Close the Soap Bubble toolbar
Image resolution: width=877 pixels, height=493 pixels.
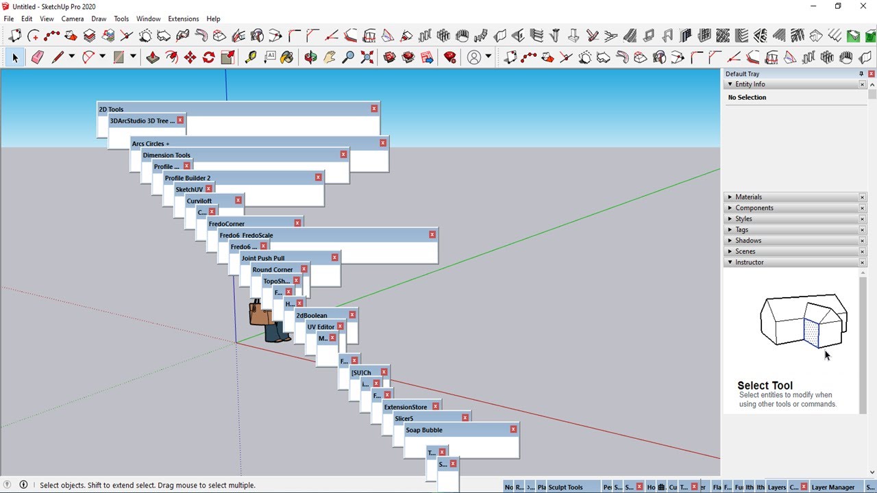point(513,429)
